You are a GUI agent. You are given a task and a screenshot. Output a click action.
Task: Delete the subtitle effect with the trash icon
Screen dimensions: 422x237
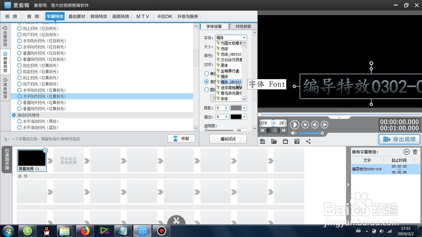tap(415, 152)
